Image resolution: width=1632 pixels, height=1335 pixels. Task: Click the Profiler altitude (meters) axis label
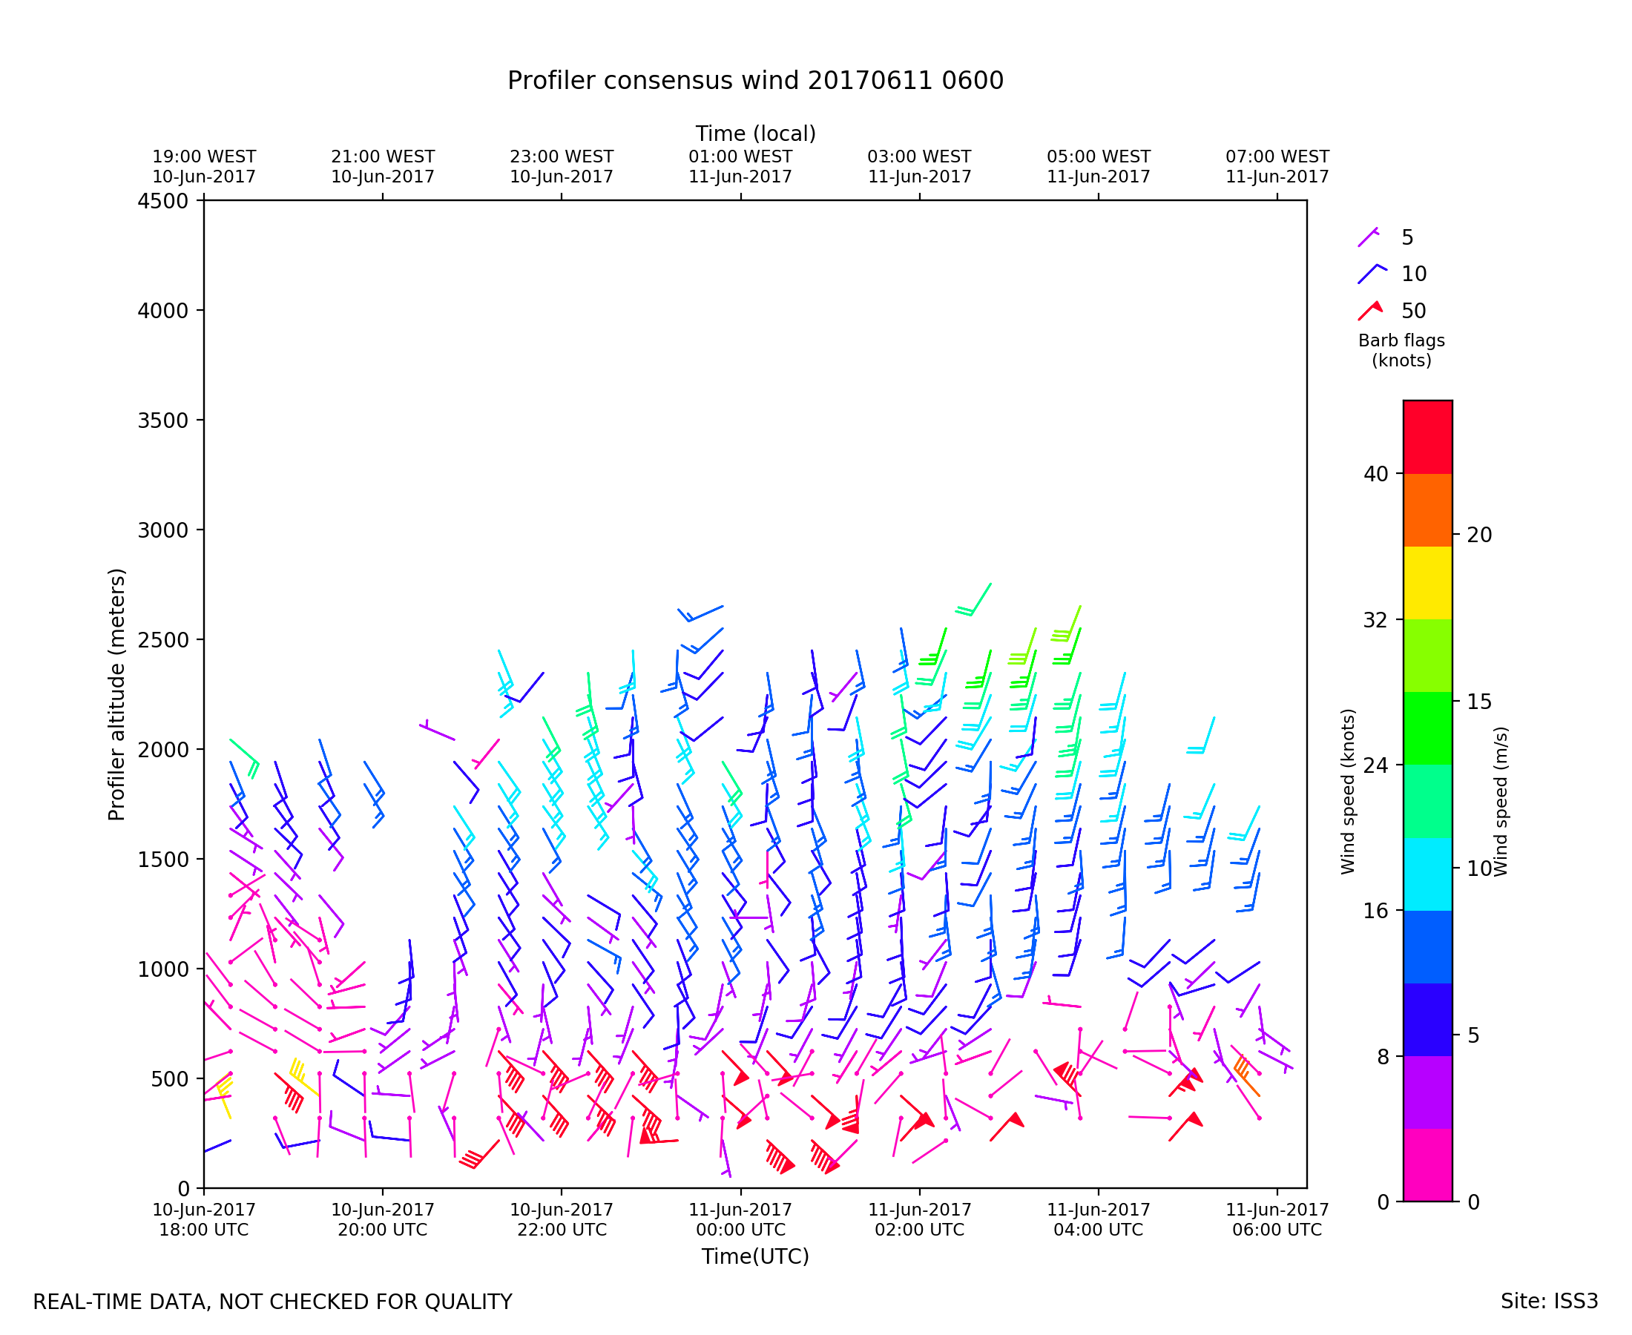tap(116, 694)
